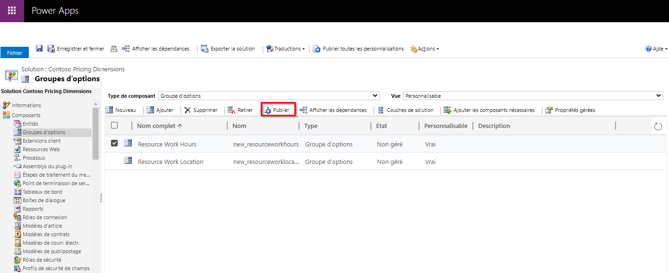Click the new_resourceworkhours name cell

click(x=266, y=144)
